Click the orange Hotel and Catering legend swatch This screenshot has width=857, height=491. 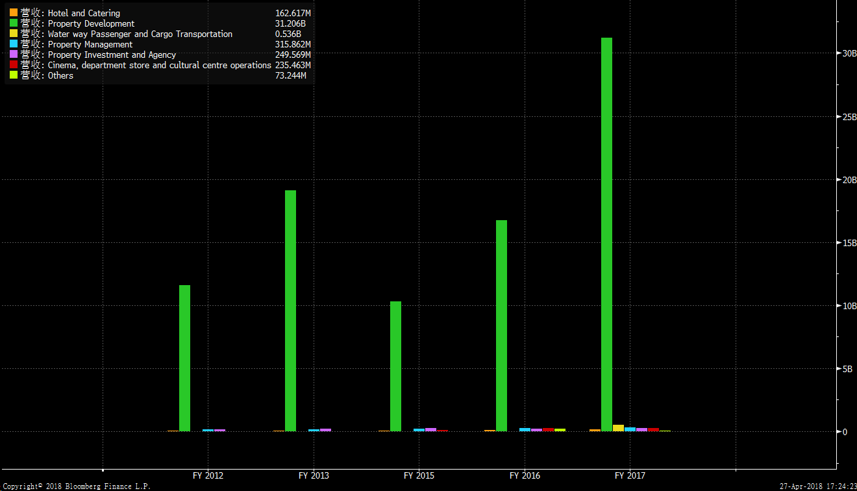tap(14, 13)
